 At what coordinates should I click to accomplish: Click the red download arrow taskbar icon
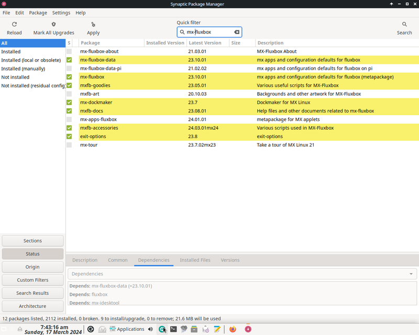[x=248, y=329]
